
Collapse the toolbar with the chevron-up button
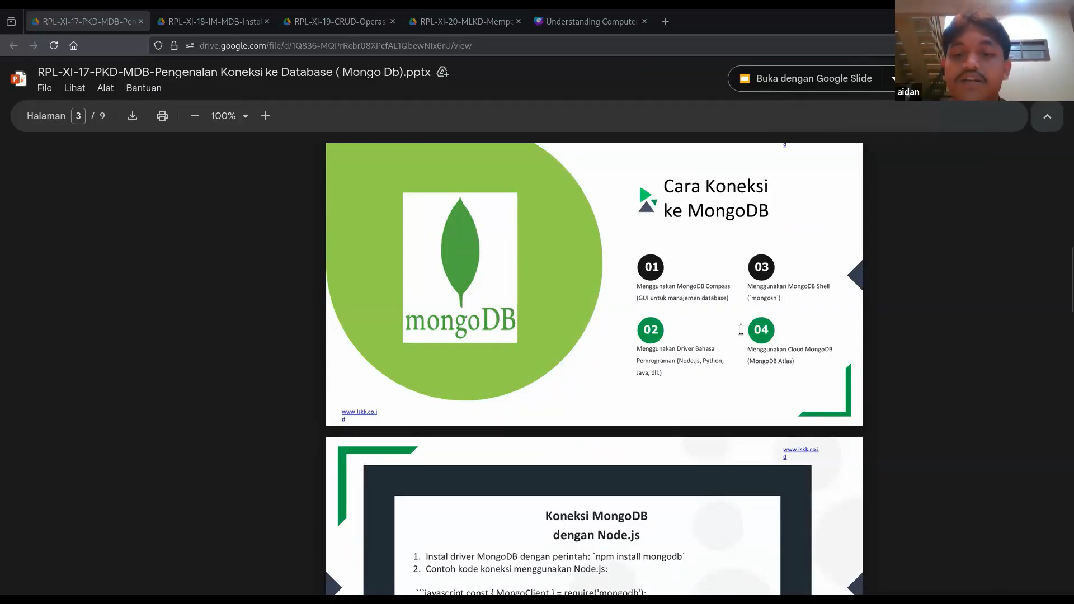pyautogui.click(x=1047, y=116)
